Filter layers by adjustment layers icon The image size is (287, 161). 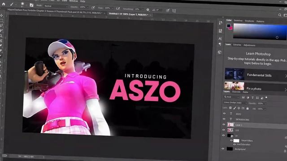pos(248,97)
